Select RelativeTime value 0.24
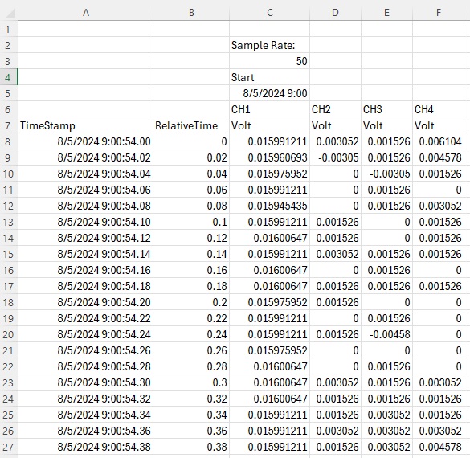This screenshot has width=470, height=458. (x=191, y=334)
